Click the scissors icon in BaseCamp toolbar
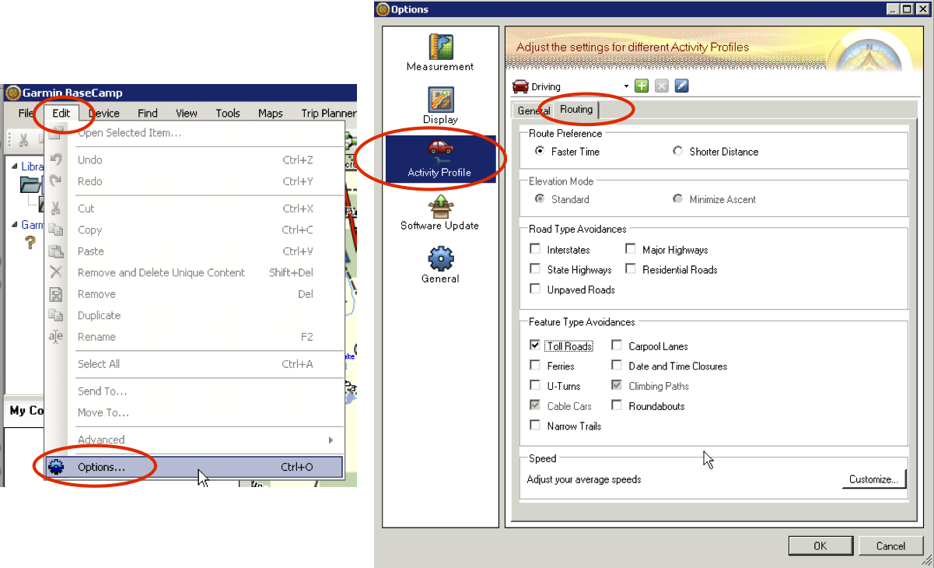Image resolution: width=934 pixels, height=568 pixels. 23,140
